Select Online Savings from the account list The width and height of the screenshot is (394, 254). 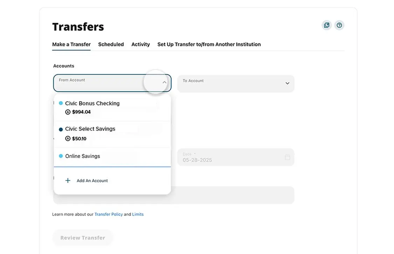coord(82,156)
